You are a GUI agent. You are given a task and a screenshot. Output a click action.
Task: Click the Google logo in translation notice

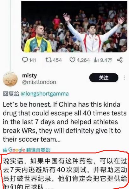[x=16, y=150]
